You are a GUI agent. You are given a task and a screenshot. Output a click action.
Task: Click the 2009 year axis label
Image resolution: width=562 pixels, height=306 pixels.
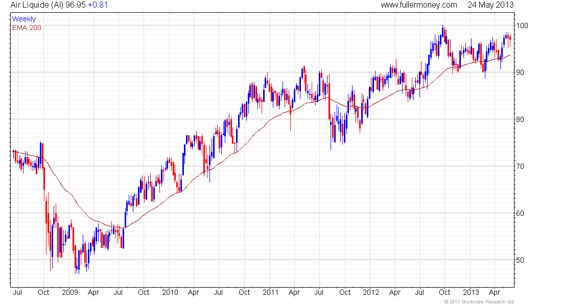point(70,292)
